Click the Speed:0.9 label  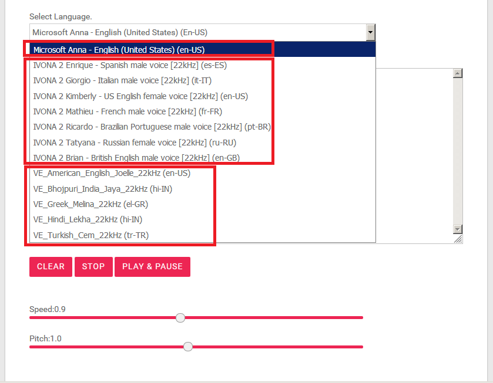(x=48, y=309)
